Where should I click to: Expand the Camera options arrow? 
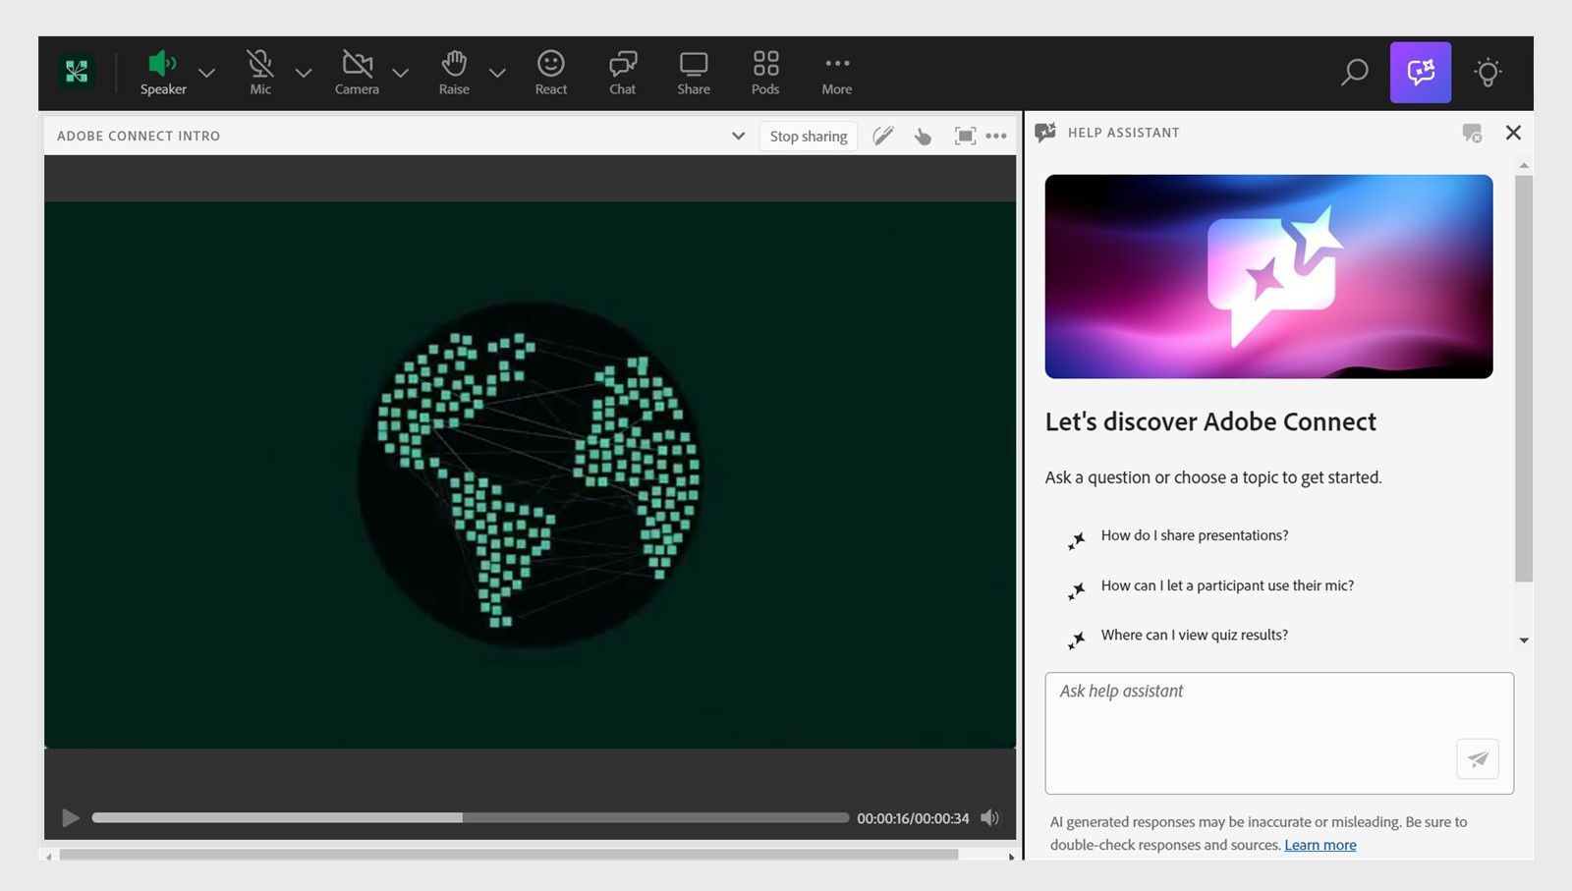tap(400, 73)
